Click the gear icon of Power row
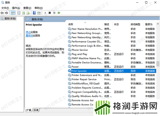Image resolution: width=160 pixels, height=116 pixels. (x=69, y=67)
